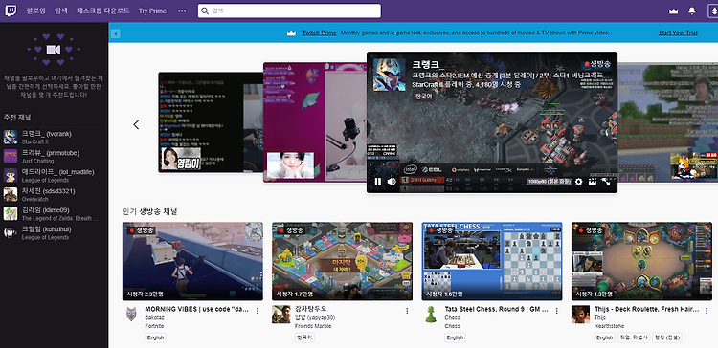Open 크랭크_ (tvcrank) recommended channel
Viewport: 718px width, 348px height.
(x=54, y=137)
